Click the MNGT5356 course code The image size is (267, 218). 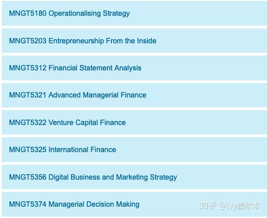click(x=28, y=177)
